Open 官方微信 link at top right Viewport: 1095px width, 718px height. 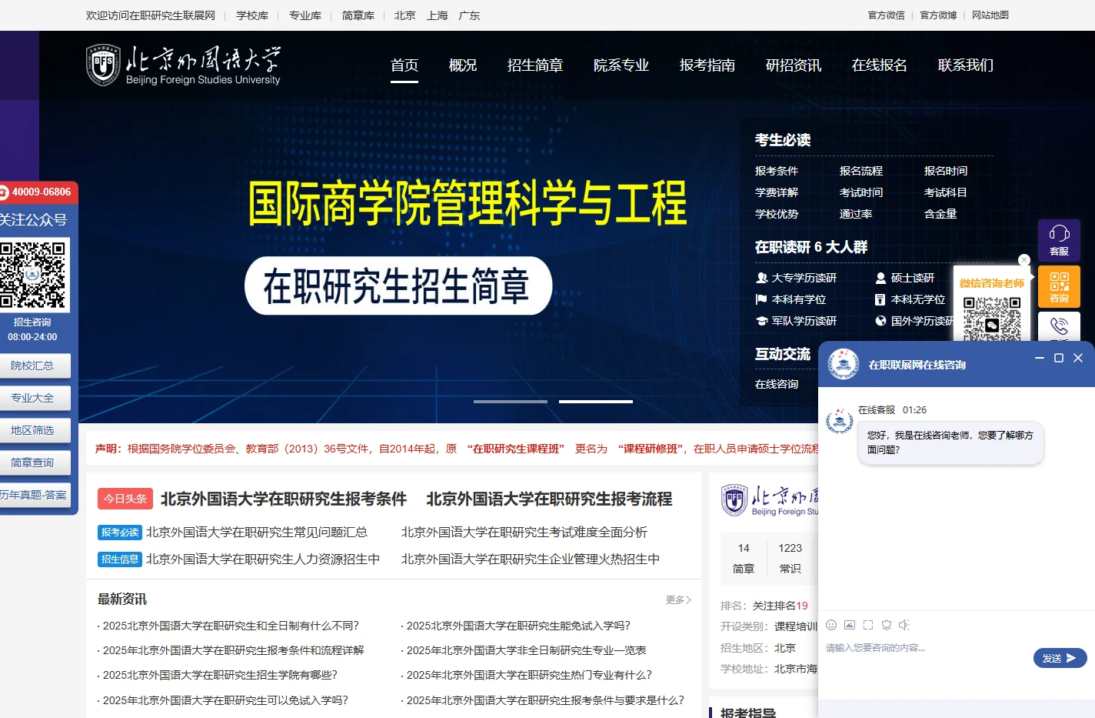tap(887, 15)
